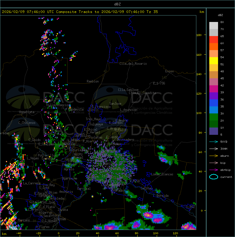
Task: Select the magenta 42–39 dBZ swatch
Action: [x=214, y=89]
